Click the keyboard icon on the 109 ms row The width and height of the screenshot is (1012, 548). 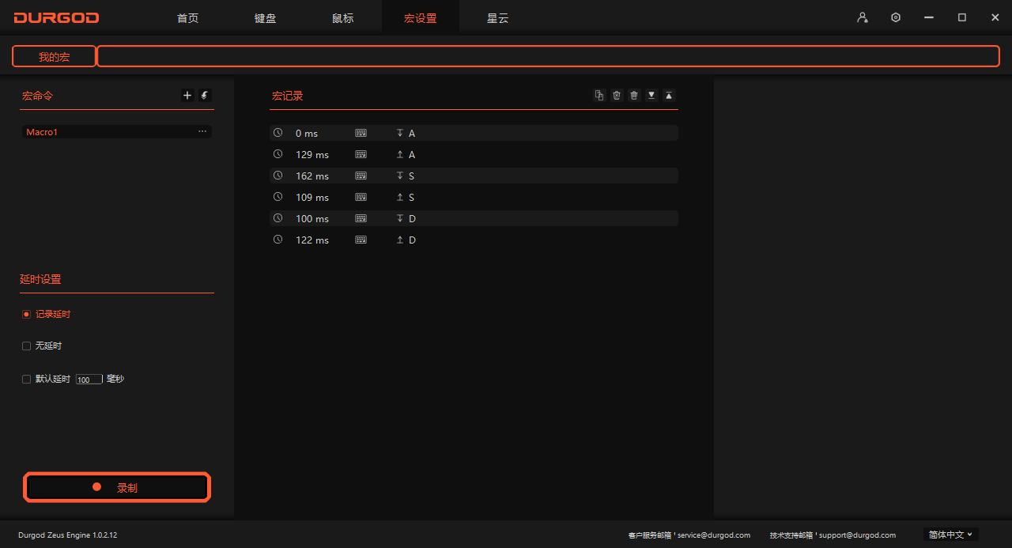click(361, 197)
